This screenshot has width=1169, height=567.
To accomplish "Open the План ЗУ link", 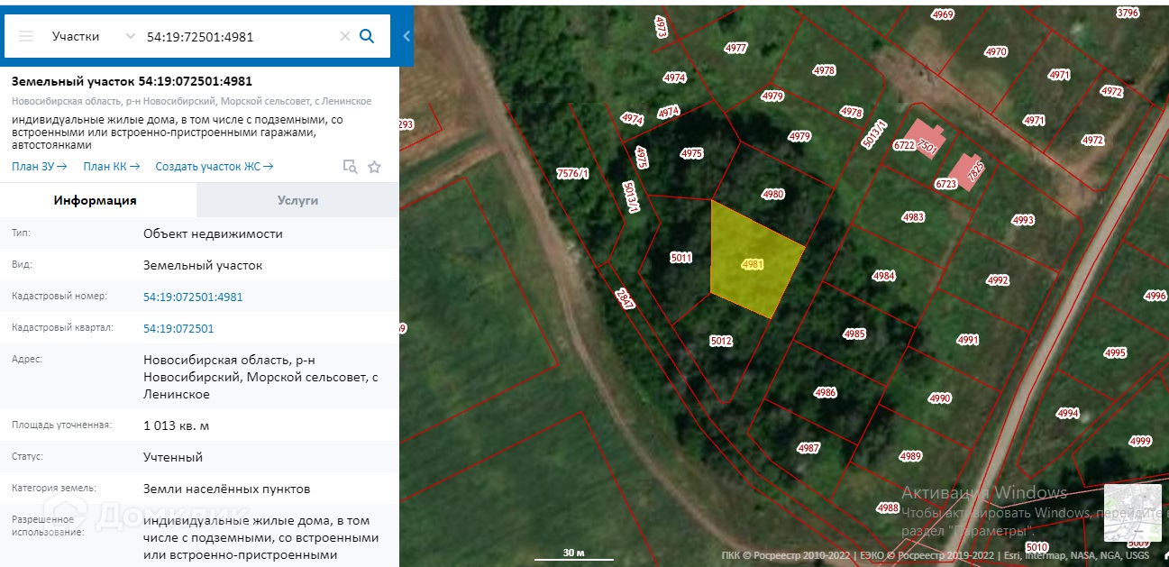I will point(40,166).
